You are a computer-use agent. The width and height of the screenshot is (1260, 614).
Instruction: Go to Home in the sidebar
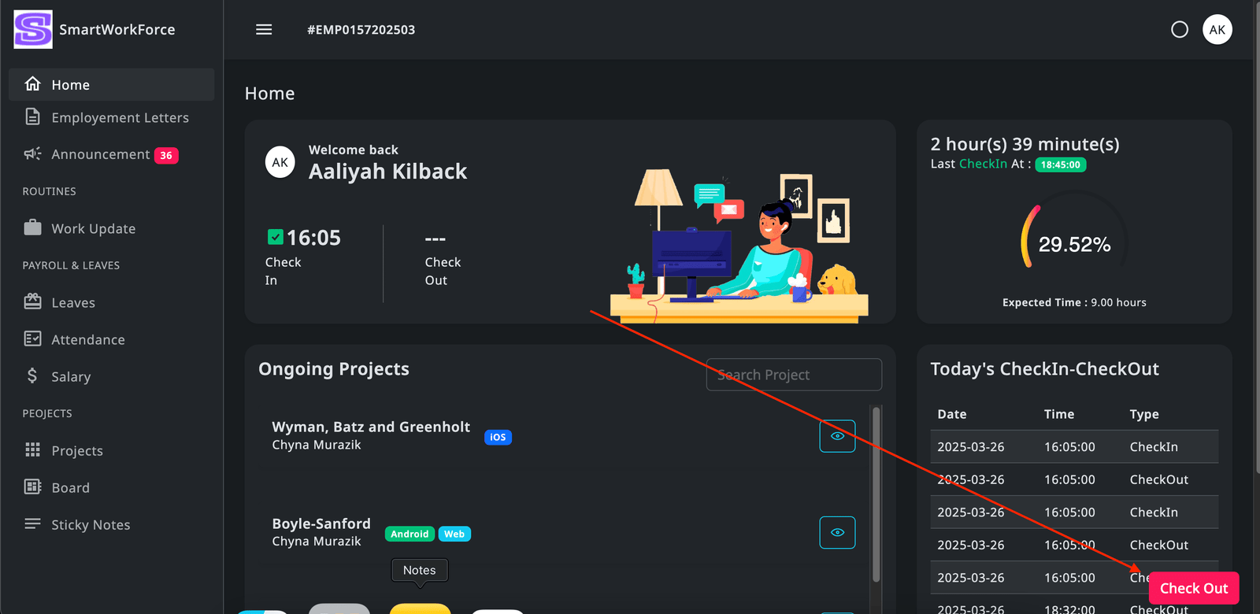[71, 85]
